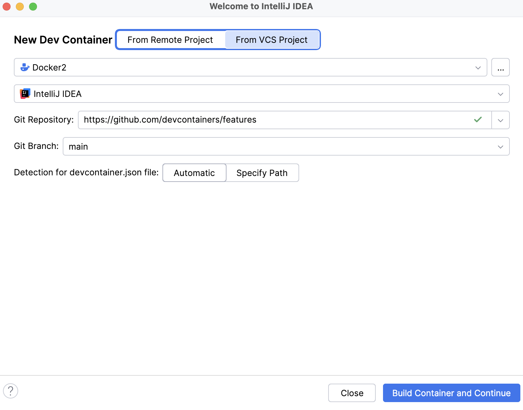Select Automatic devcontainer.json detection
Screen dimensions: 523x410
[x=194, y=173]
